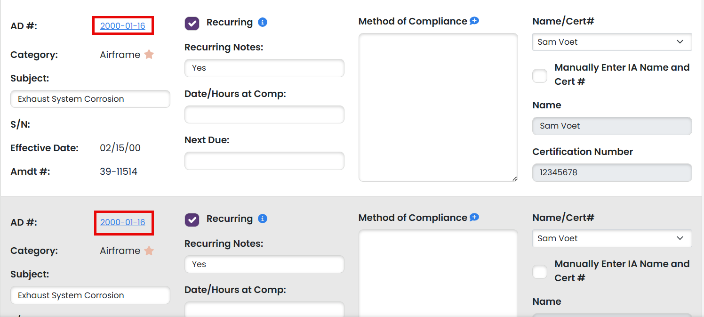Open the first Sam Voet Name/Cert# dropdown
The height and width of the screenshot is (317, 704).
pos(612,42)
